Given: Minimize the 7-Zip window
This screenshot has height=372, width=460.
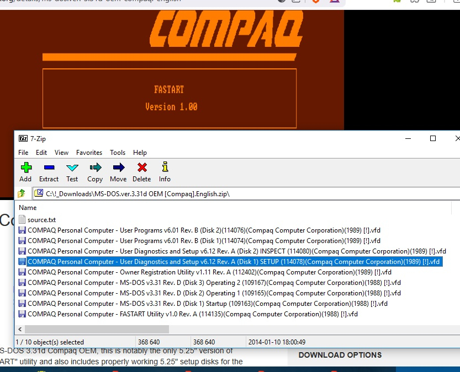Looking at the screenshot, I should tap(408, 138).
